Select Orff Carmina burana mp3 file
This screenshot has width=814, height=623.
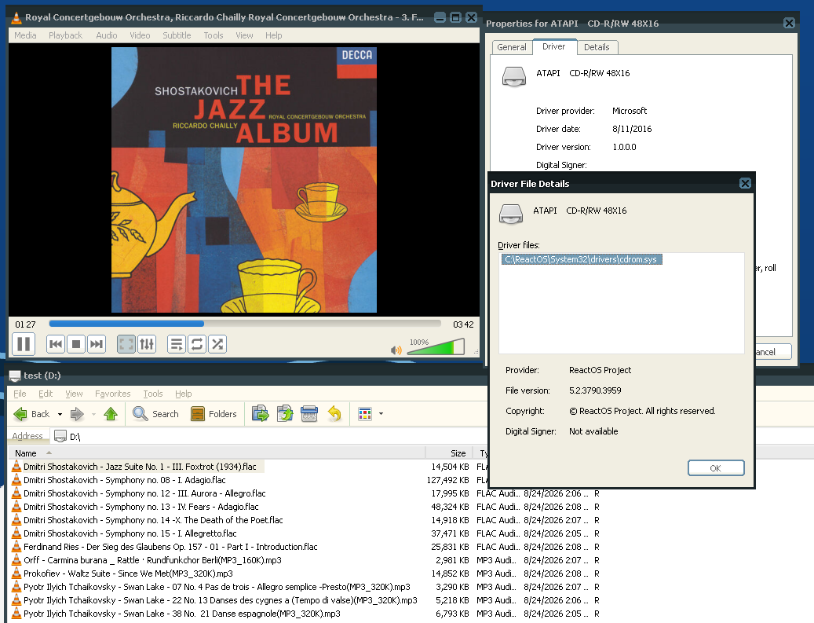152,561
